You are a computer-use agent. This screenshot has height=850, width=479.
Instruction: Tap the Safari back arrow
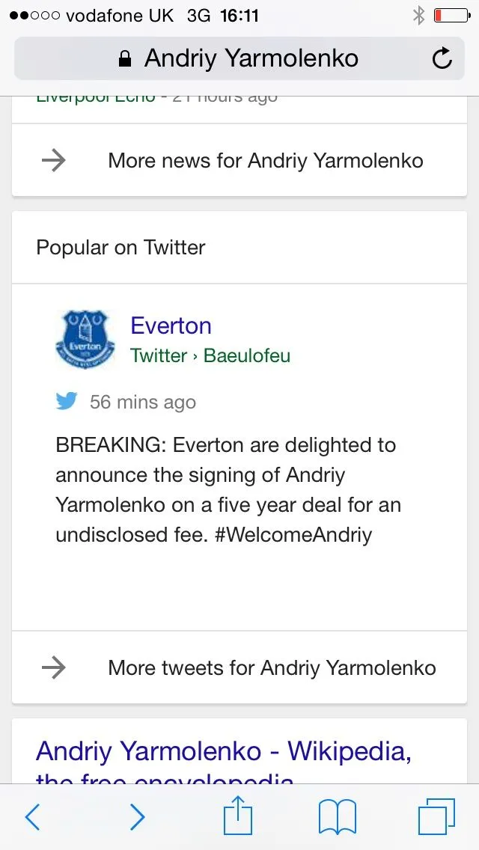click(32, 817)
